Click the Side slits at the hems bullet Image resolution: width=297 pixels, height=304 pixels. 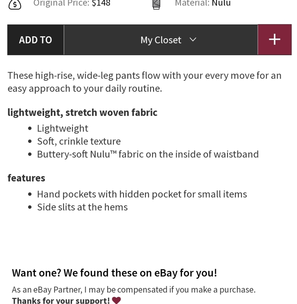pyautogui.click(x=82, y=207)
